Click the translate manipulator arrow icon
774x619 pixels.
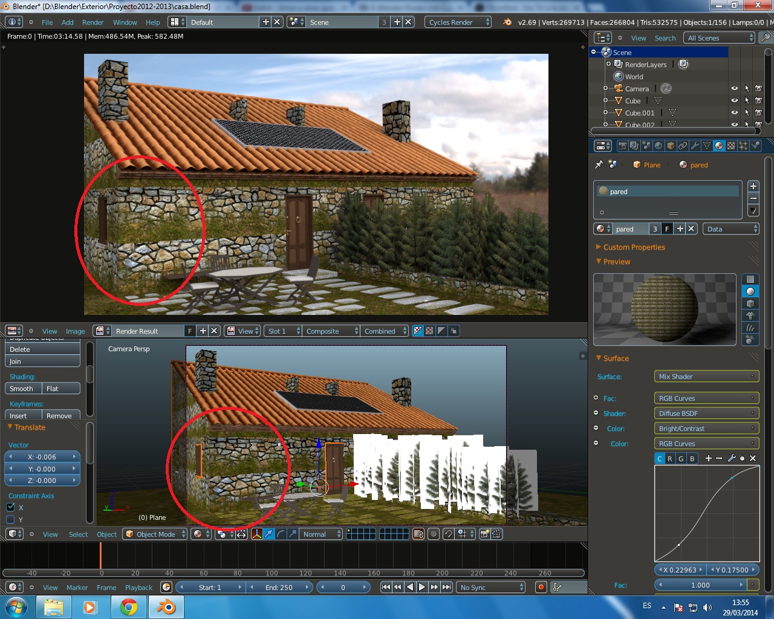pyautogui.click(x=269, y=534)
